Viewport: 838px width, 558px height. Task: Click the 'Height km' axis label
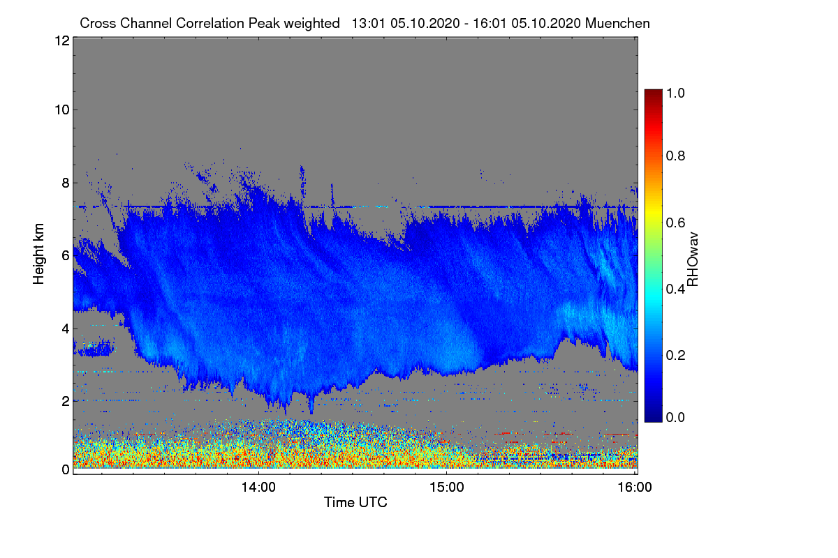pyautogui.click(x=40, y=254)
